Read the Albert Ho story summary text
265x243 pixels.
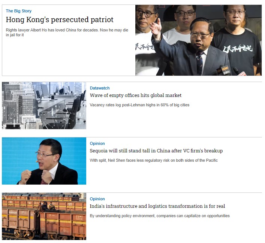pos(67,33)
